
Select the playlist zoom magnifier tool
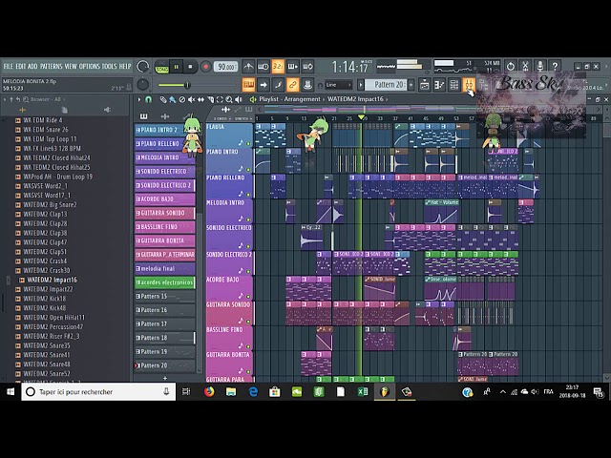[229, 99]
